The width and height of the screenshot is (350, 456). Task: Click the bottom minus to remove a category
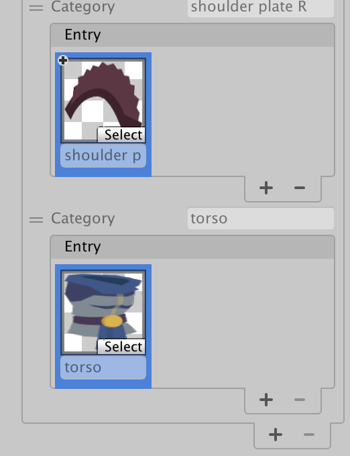point(308,435)
